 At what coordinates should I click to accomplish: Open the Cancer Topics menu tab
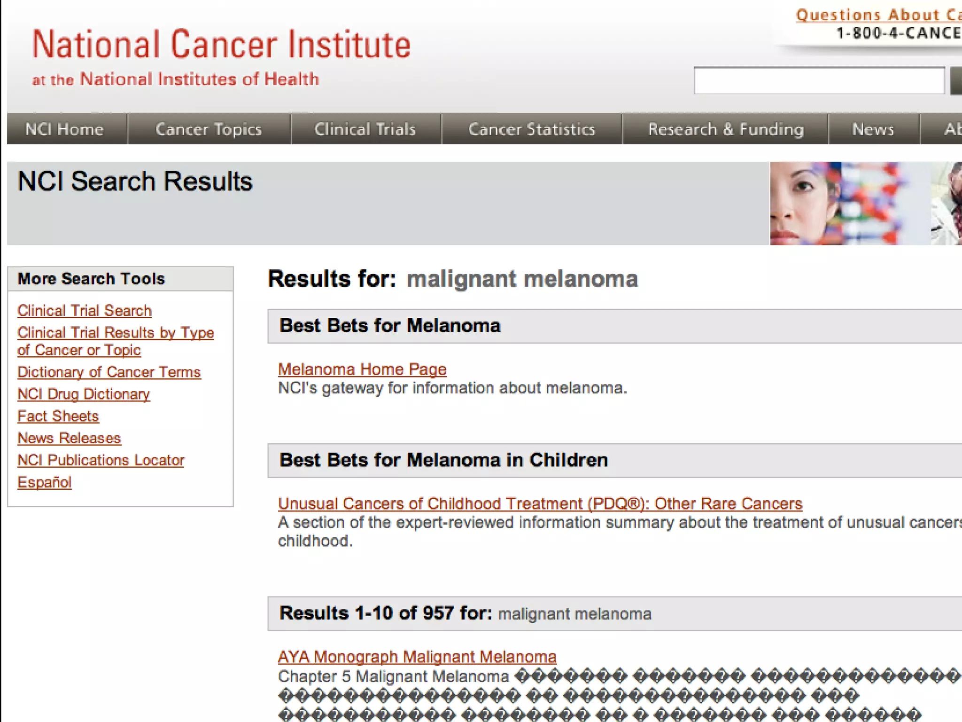[x=209, y=129]
